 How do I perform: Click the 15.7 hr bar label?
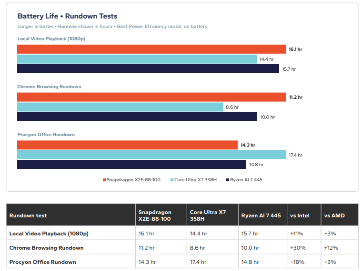(x=289, y=69)
